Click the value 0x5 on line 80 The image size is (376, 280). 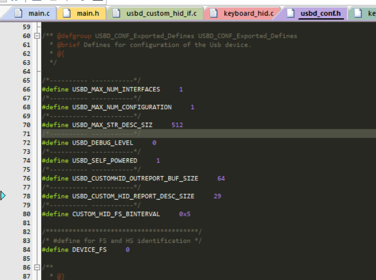(185, 214)
